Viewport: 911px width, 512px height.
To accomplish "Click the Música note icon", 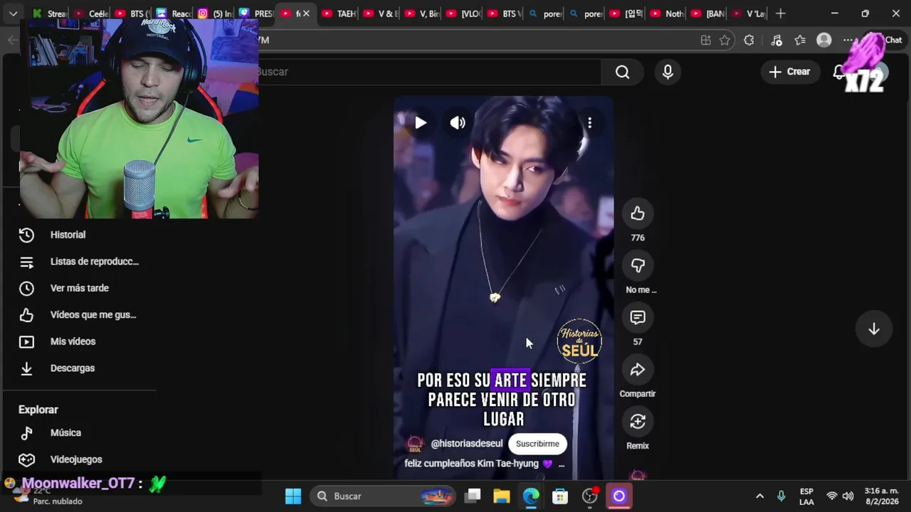I will (x=26, y=433).
